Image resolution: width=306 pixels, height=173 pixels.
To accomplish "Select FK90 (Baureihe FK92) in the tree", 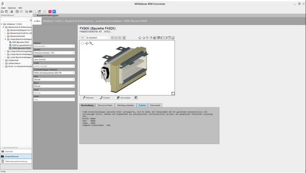I will coord(20,42).
